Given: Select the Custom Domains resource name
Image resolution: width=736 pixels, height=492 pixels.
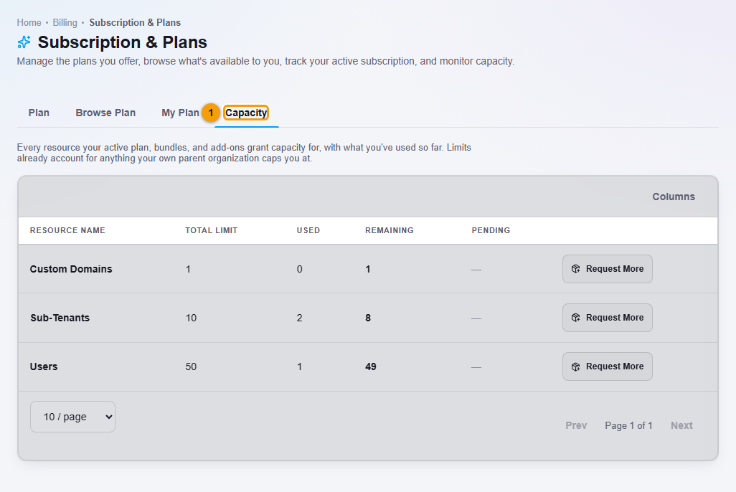Looking at the screenshot, I should coord(71,269).
